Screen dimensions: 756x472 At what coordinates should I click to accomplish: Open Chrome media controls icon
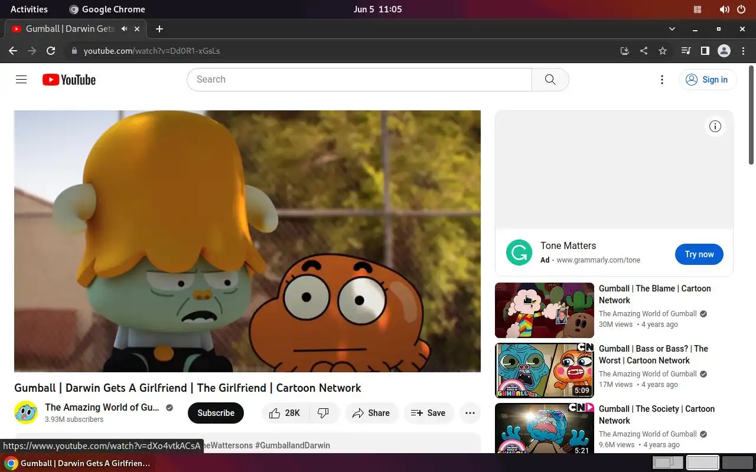coord(686,51)
